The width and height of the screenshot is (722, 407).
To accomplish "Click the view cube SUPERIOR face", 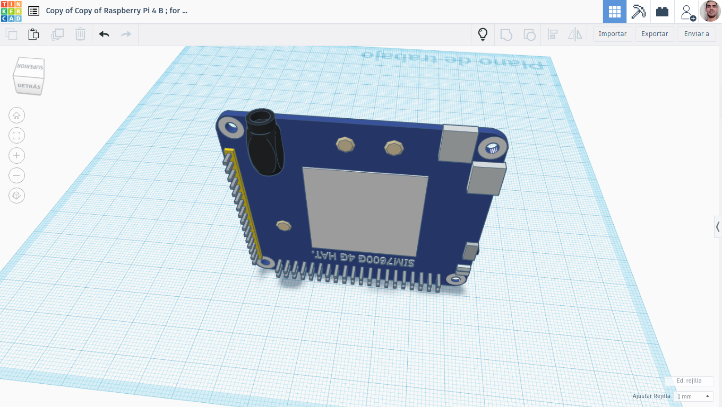I will coord(30,67).
